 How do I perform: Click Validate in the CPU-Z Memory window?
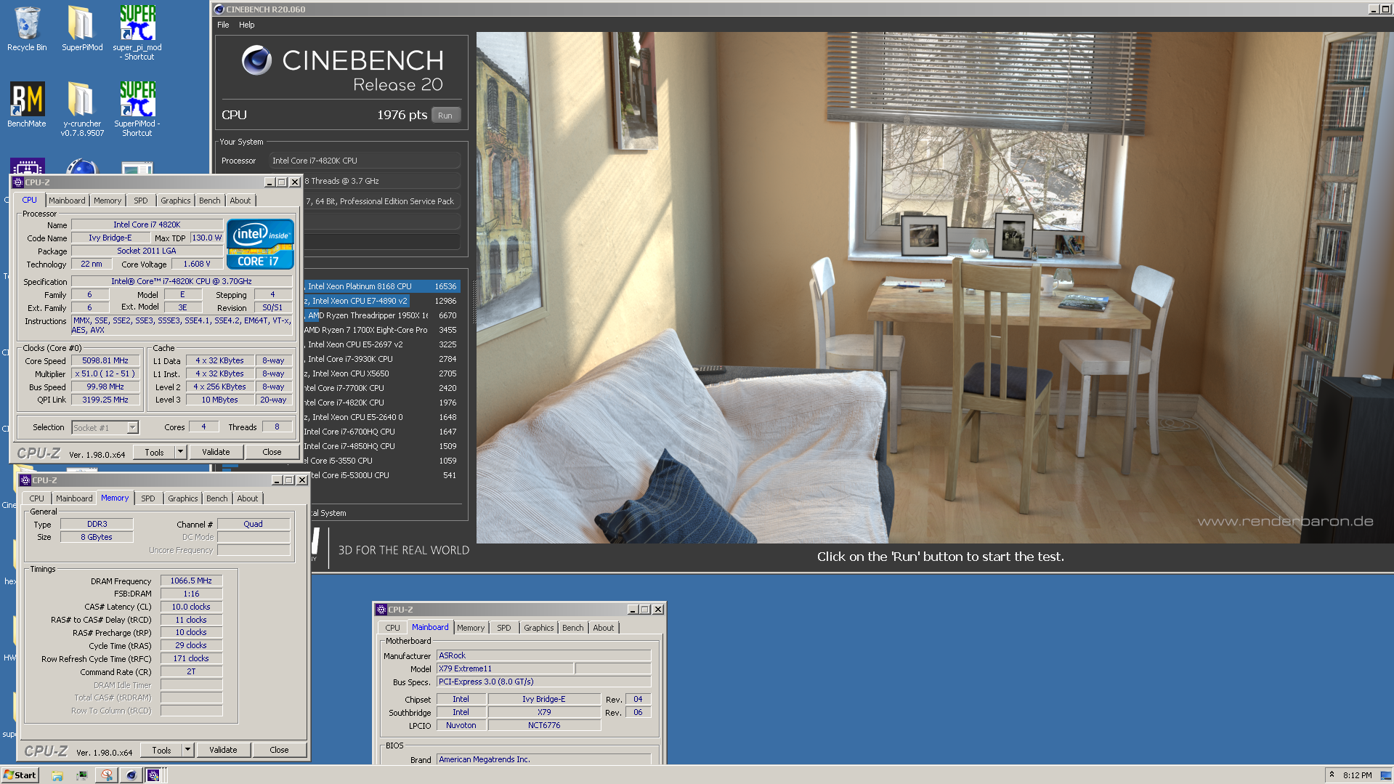point(223,750)
